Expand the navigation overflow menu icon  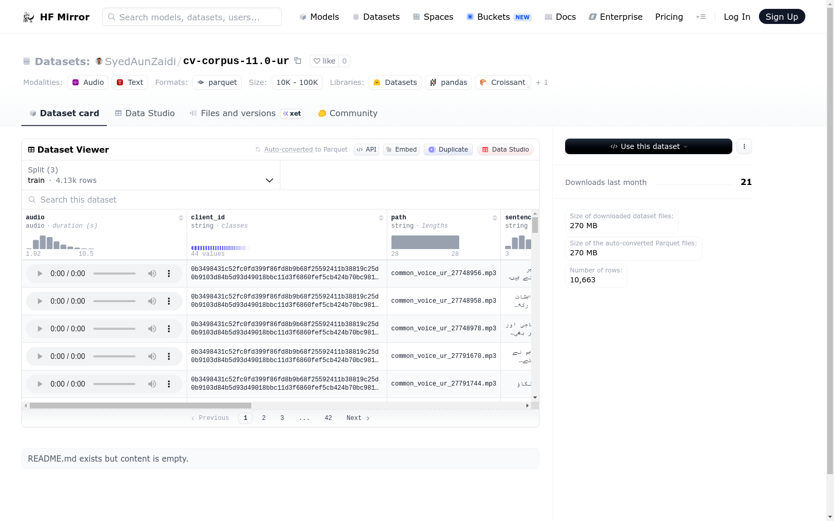click(701, 17)
